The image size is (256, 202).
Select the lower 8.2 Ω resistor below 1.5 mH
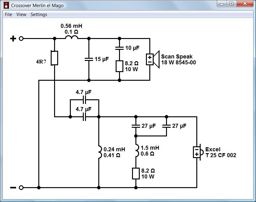tap(136, 174)
